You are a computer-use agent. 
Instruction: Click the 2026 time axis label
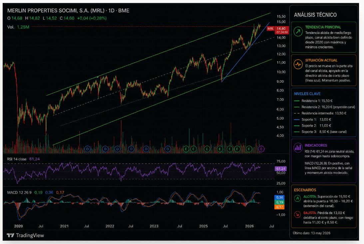click(x=249, y=226)
